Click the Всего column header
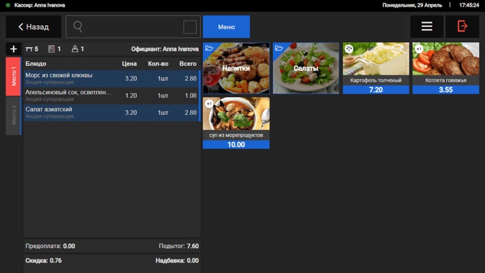 point(188,64)
